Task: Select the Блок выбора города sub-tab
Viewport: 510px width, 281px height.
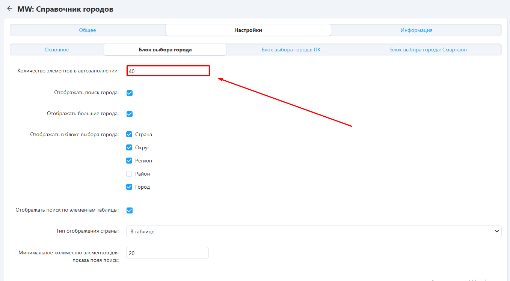Action: click(x=165, y=50)
